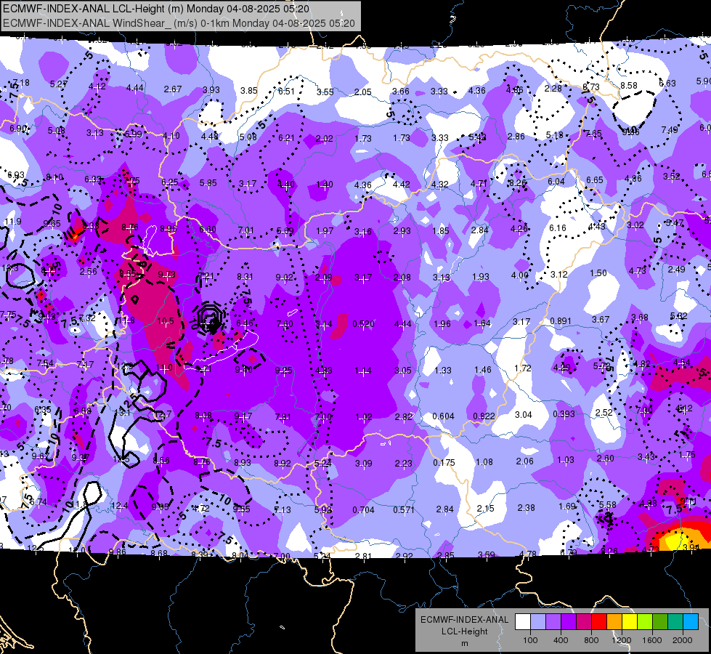The height and width of the screenshot is (654, 711).
Task: Click the wind shear value 1.69
Action: [566, 506]
